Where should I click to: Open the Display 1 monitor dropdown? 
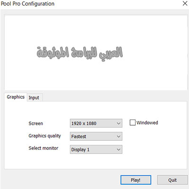click(x=96, y=149)
